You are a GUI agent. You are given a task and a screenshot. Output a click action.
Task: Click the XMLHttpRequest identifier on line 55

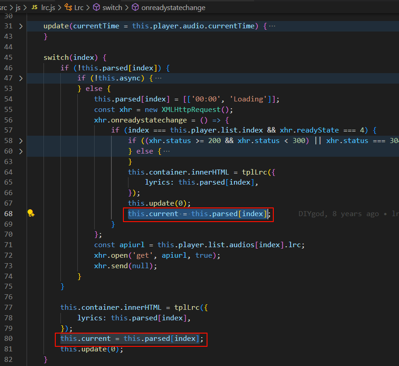tap(191, 110)
